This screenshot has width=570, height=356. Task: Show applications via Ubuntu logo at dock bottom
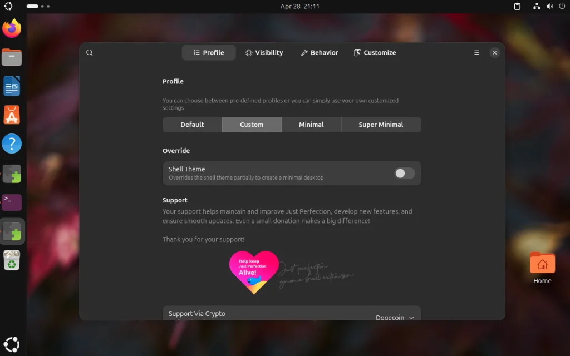coord(12,344)
